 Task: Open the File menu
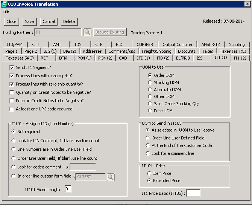click(x=6, y=11)
